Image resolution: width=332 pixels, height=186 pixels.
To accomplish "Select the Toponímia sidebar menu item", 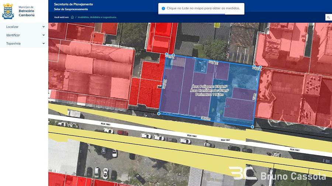I will point(14,43).
